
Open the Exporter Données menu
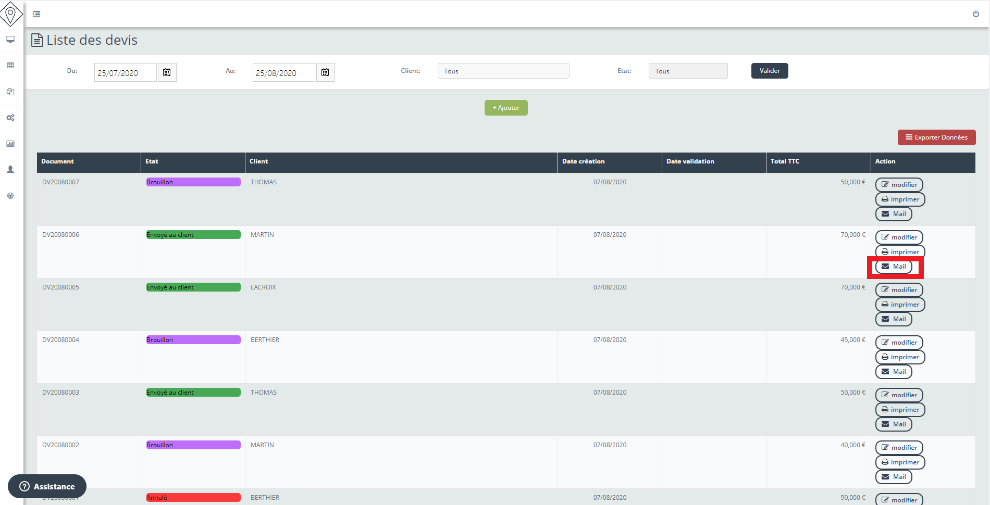(936, 137)
